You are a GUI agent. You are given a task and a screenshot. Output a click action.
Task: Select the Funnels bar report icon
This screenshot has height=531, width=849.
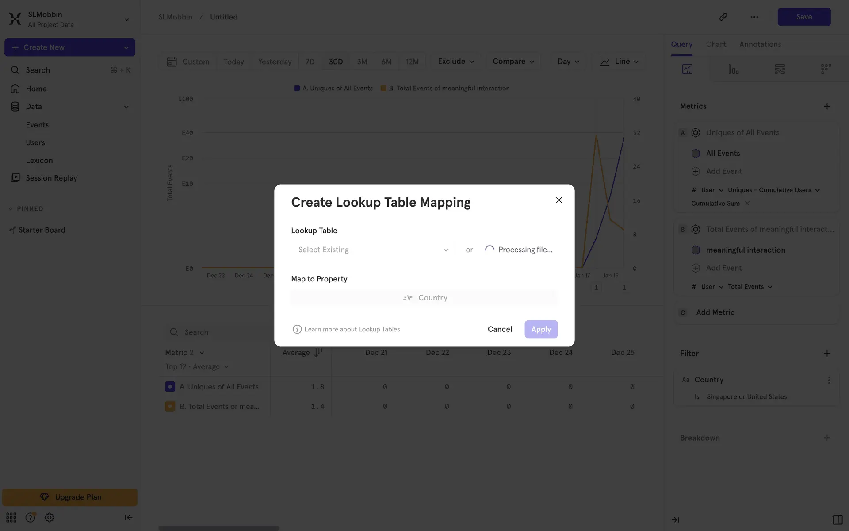[x=733, y=69]
